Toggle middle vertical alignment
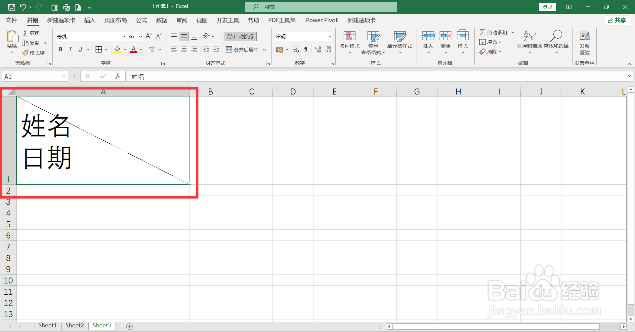Image resolution: width=635 pixels, height=332 pixels. pos(184,36)
